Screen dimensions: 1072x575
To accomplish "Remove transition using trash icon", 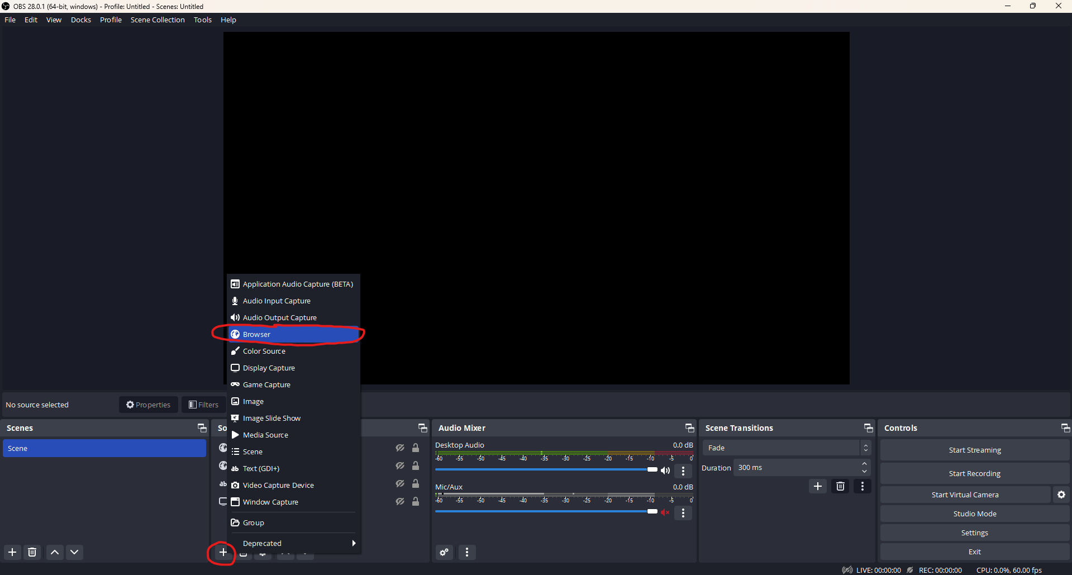I will [x=840, y=486].
